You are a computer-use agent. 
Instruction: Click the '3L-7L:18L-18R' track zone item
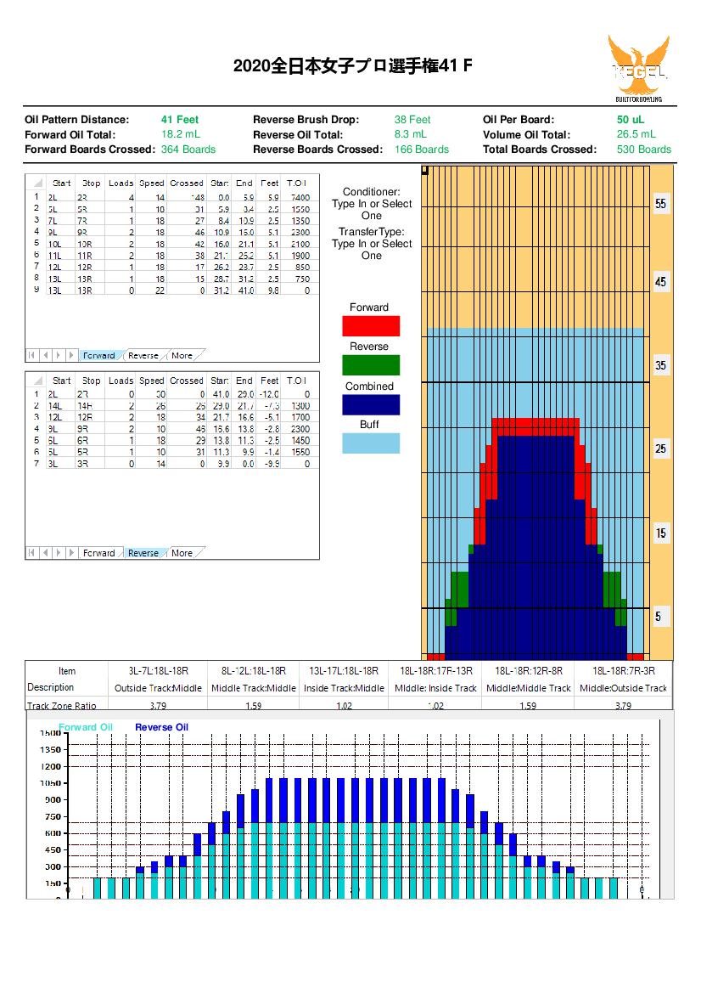[158, 671]
